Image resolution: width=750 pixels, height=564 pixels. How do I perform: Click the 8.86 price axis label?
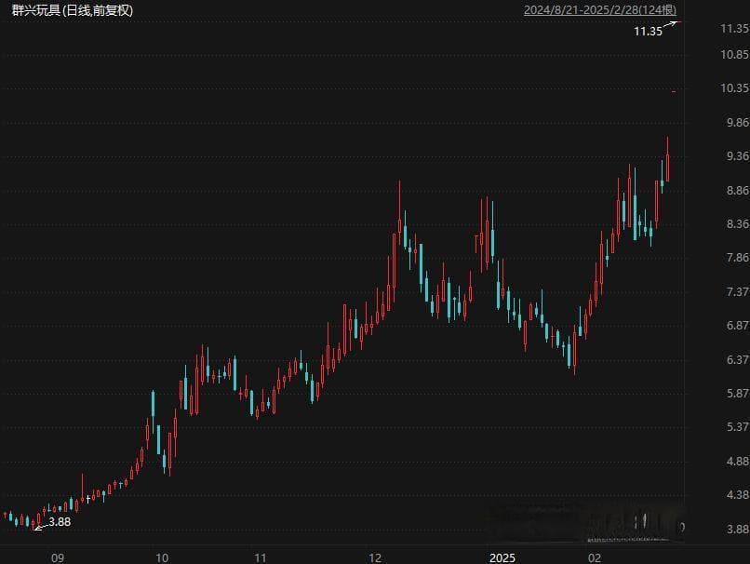(x=738, y=191)
